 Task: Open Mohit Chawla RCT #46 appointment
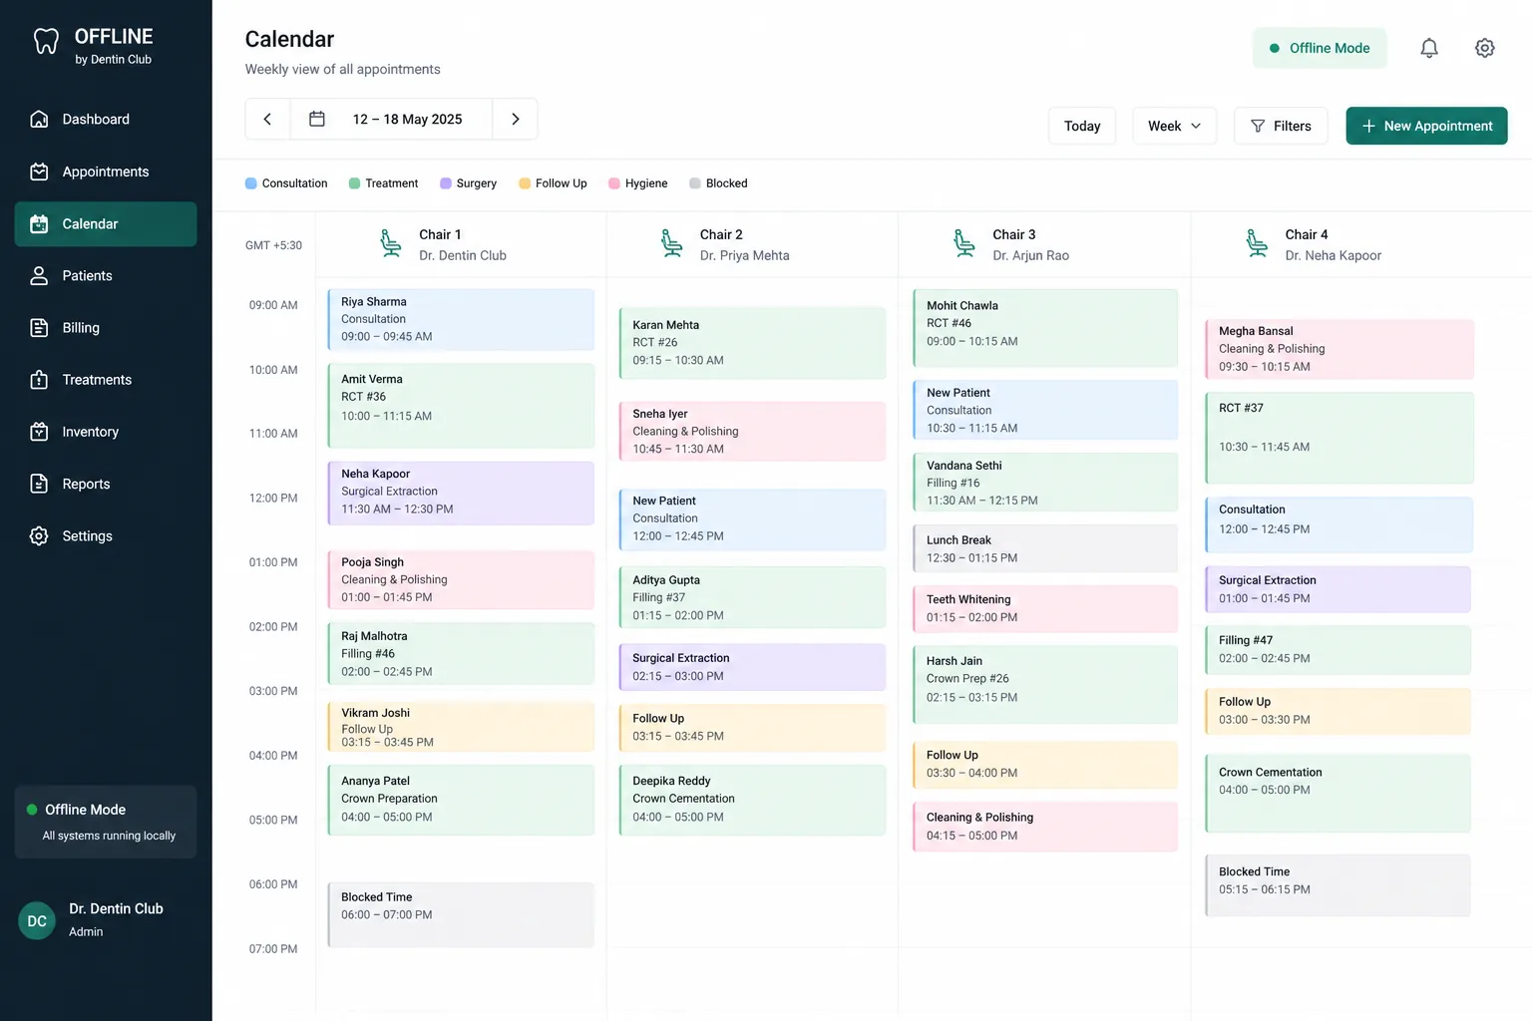(1045, 328)
